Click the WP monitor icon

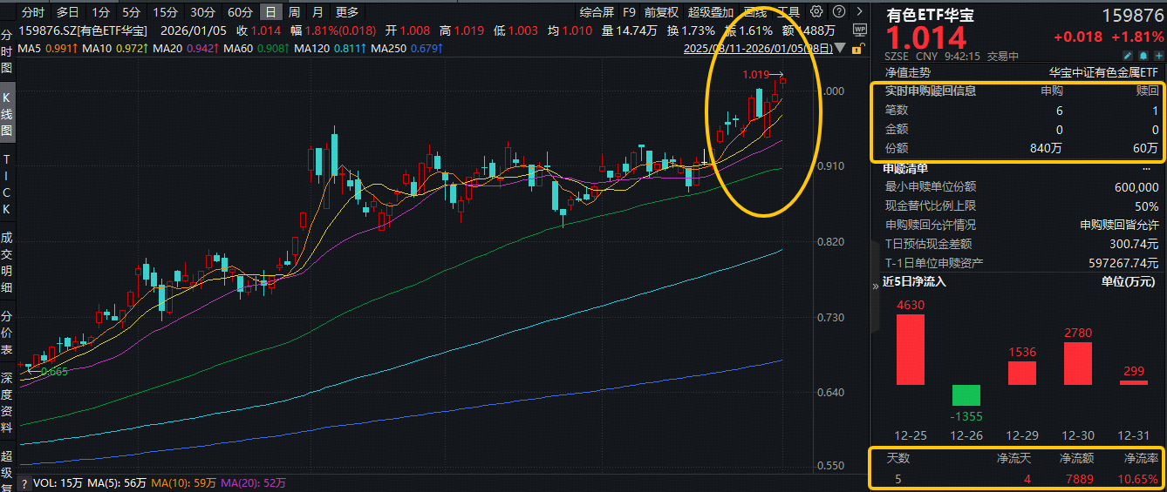pyautogui.click(x=858, y=30)
